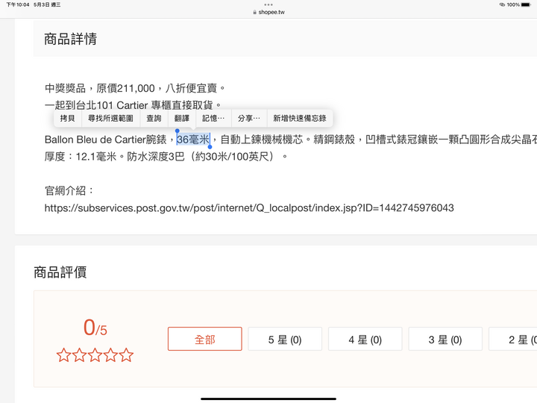The width and height of the screenshot is (537, 403).
Task: Tap the connection status icon left of 100%
Action: click(502, 4)
